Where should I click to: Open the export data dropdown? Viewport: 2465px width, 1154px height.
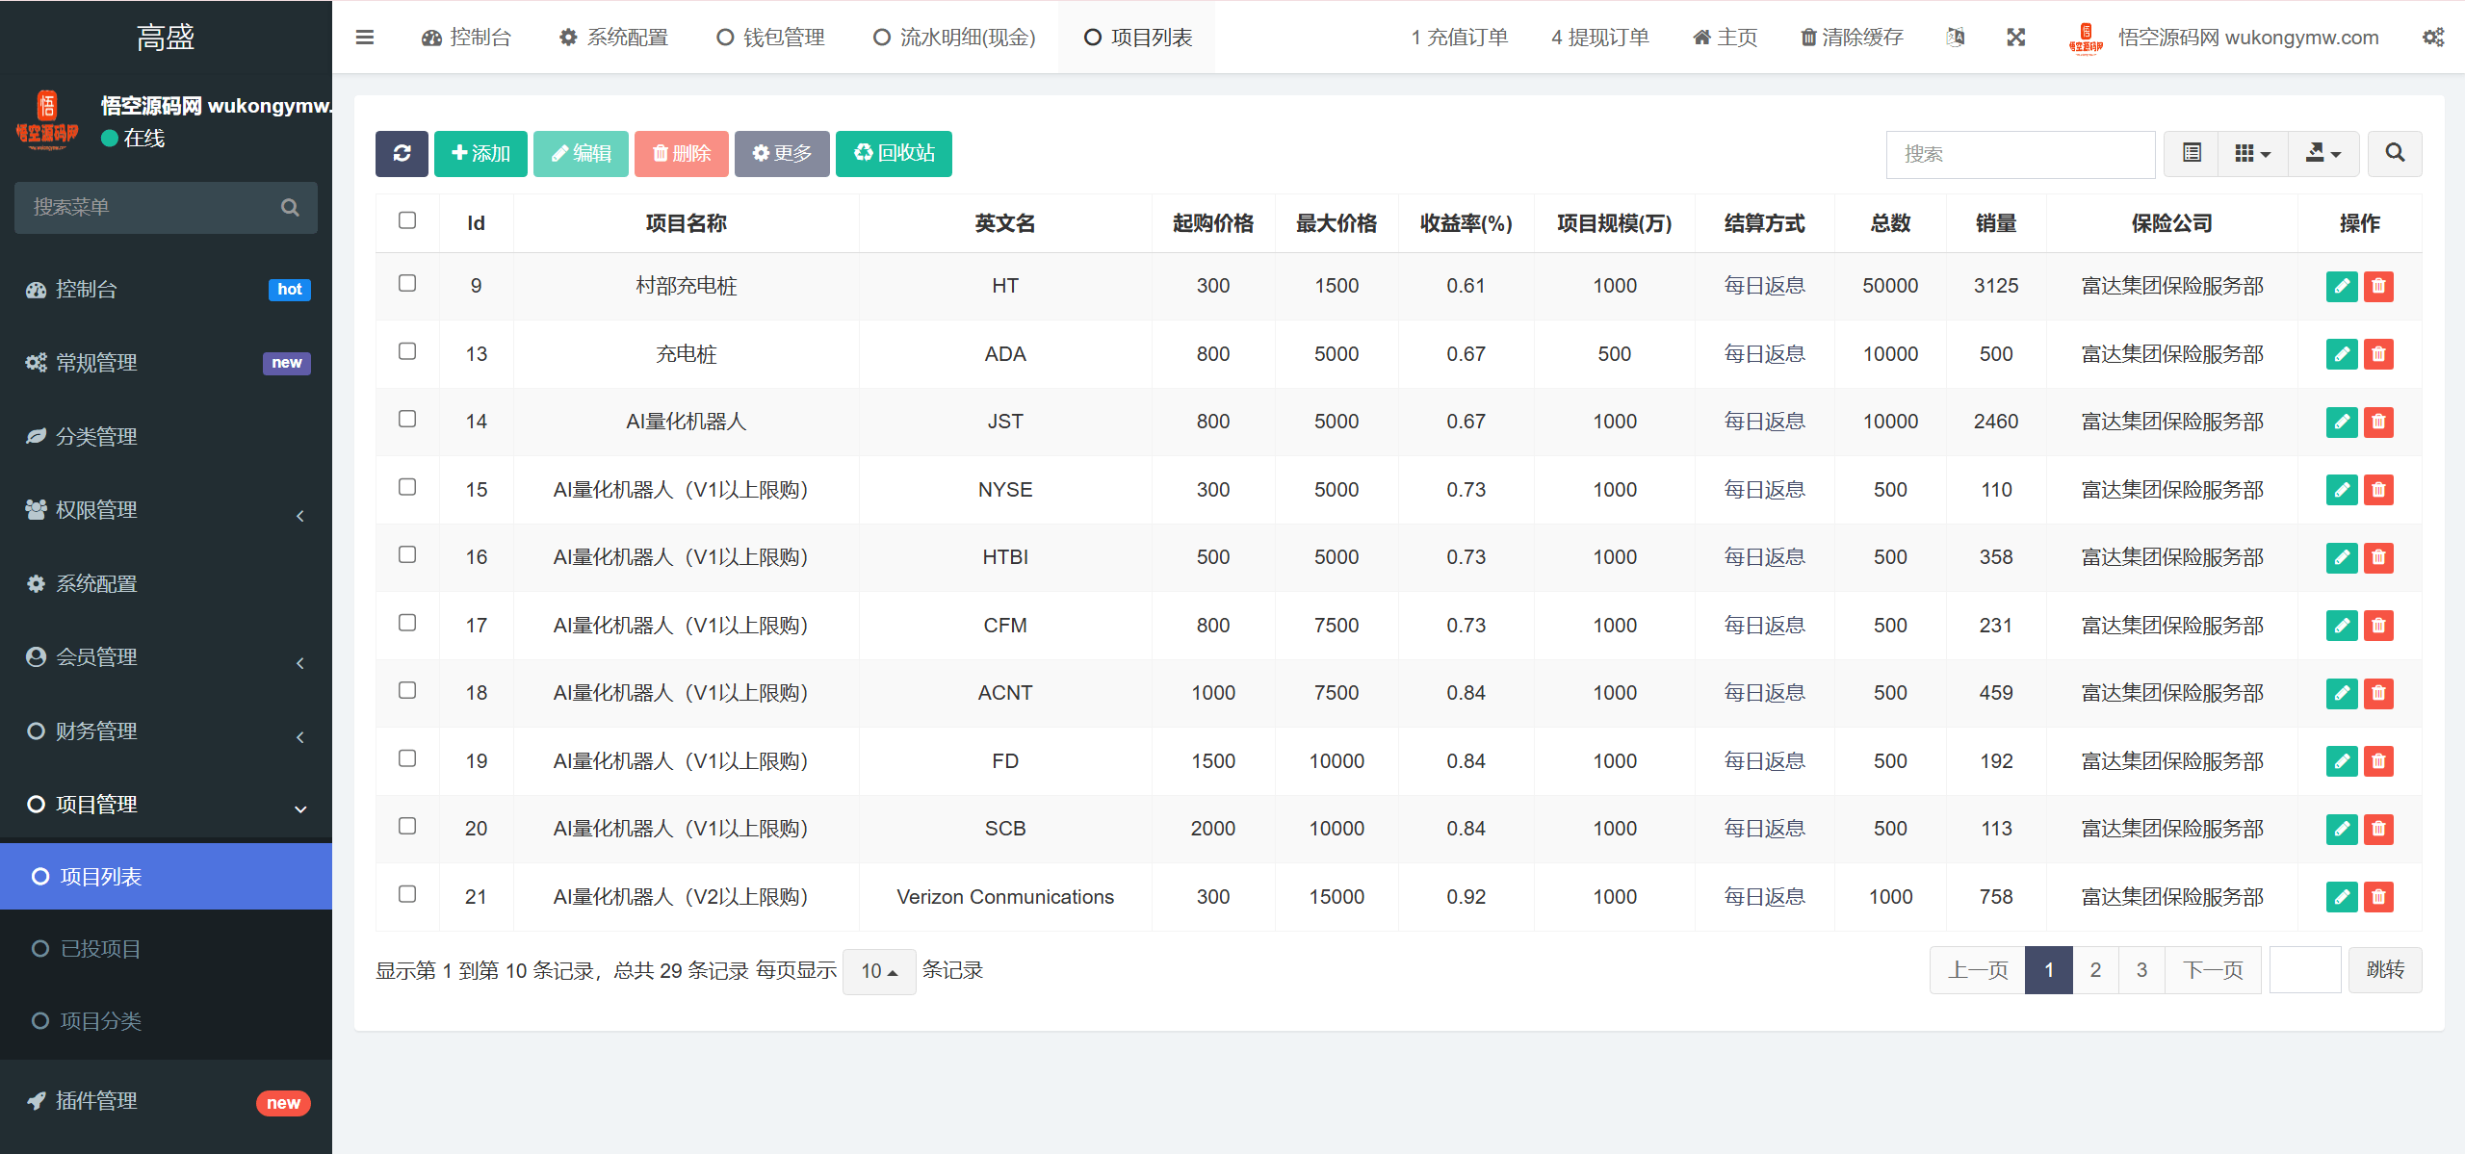coord(2322,154)
